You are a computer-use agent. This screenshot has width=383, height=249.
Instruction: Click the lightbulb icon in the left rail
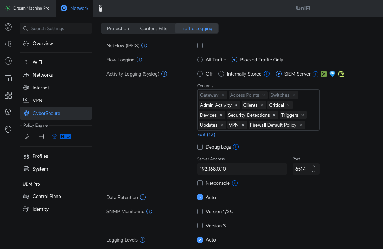coord(8,129)
